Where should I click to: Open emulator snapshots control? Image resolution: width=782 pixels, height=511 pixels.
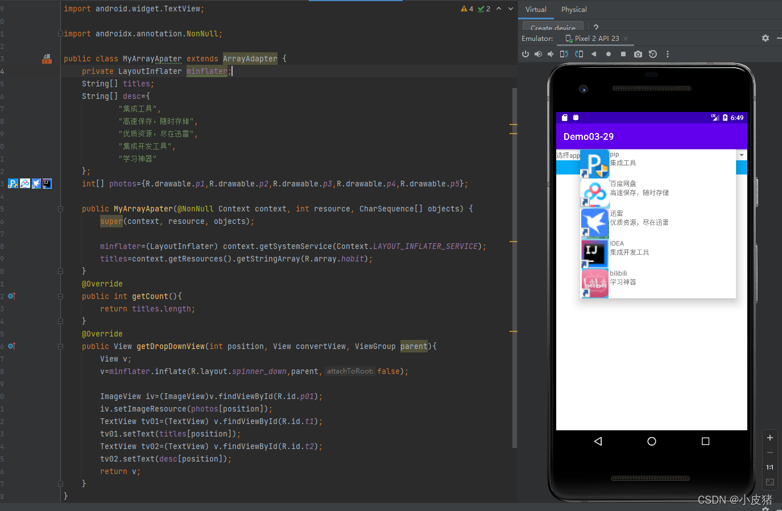[x=652, y=54]
